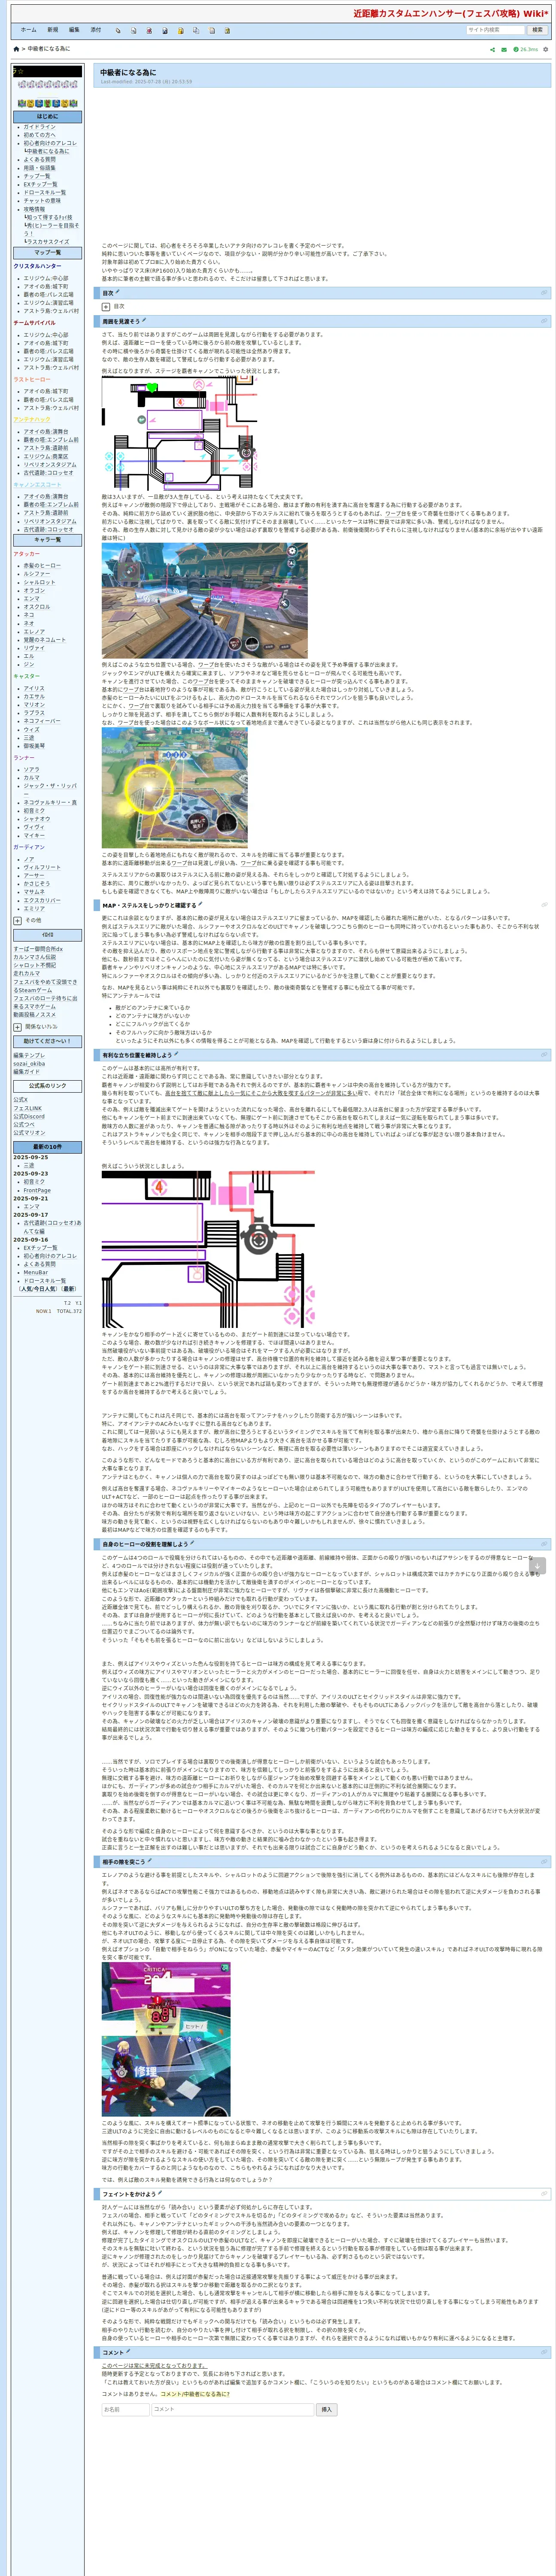Click the pencil icon beside 周囲を見渡そう heading
Screen dimensions: 556x2576
coord(143,320)
